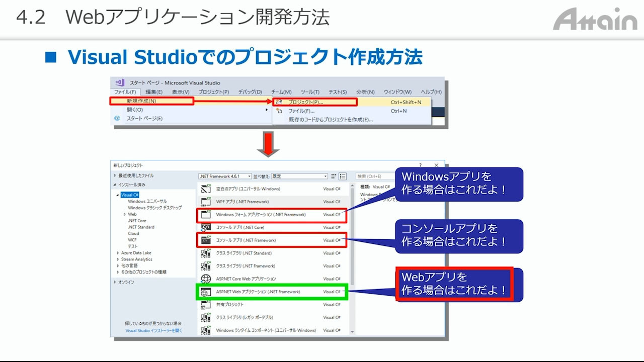The image size is (644, 362).
Task: Click the コンソール アプリ (.NET Framework) icon
Action: 205,240
